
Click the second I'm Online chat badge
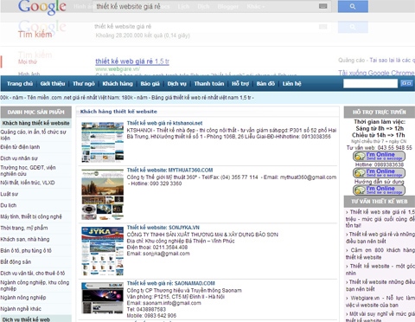point(379,173)
